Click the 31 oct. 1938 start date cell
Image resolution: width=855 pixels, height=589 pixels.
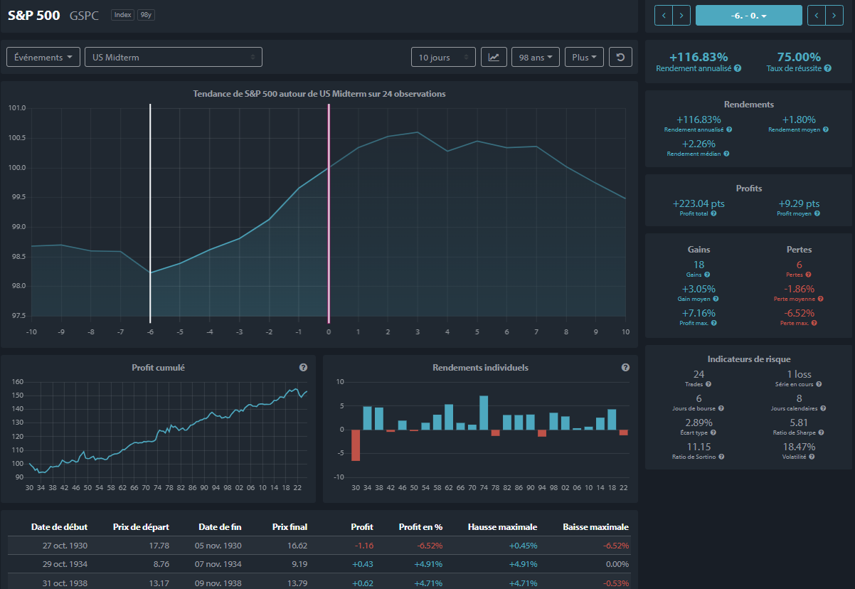point(64,583)
